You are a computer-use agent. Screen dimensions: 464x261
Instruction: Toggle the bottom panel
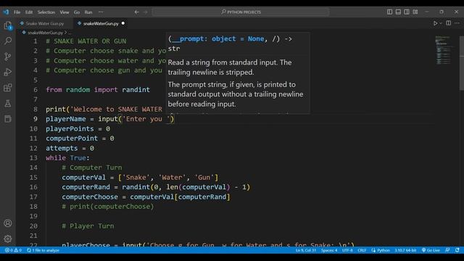coord(398,12)
